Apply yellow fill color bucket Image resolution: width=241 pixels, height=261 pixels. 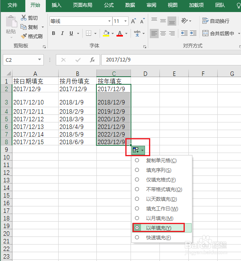(x=106, y=33)
